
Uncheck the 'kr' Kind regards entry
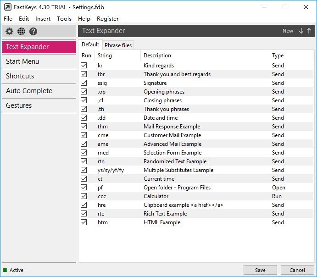[83, 66]
